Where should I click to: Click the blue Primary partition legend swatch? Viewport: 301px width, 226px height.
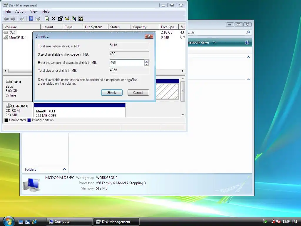click(x=29, y=120)
